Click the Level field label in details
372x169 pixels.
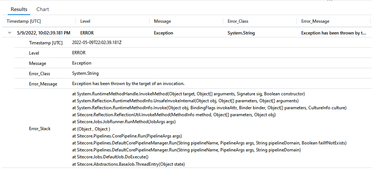pyautogui.click(x=34, y=53)
